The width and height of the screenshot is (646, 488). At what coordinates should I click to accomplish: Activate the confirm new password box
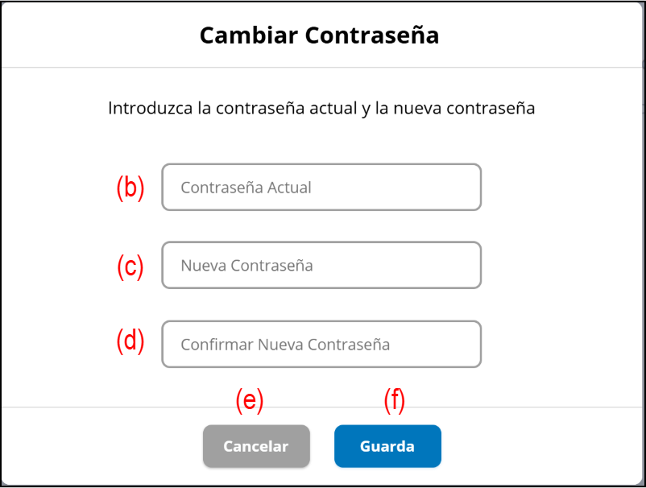pyautogui.click(x=321, y=345)
